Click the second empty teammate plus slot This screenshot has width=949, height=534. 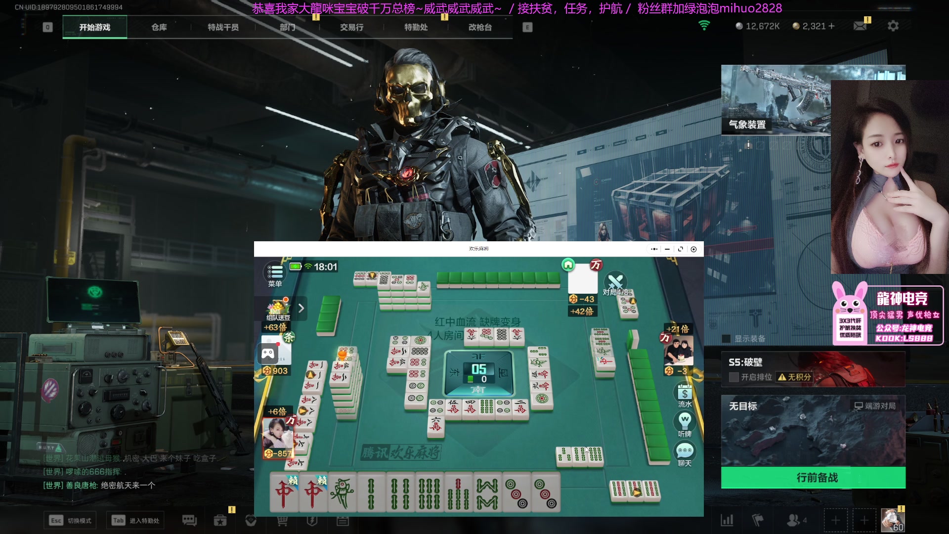coord(864,521)
